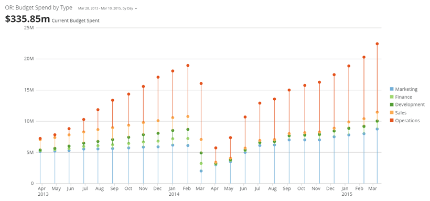Click the Operations red legend swatch
430x201 pixels.
coord(392,120)
